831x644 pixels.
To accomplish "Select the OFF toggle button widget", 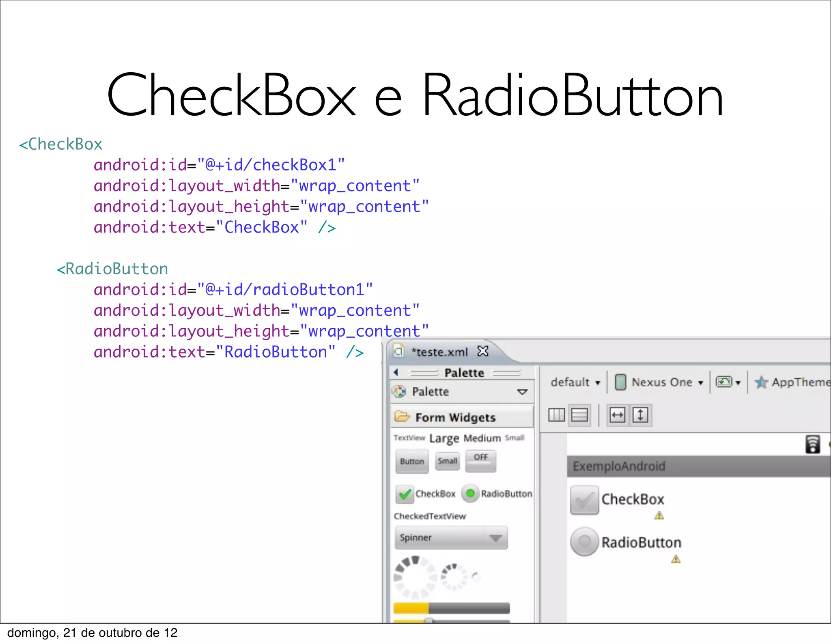I will pos(481,461).
